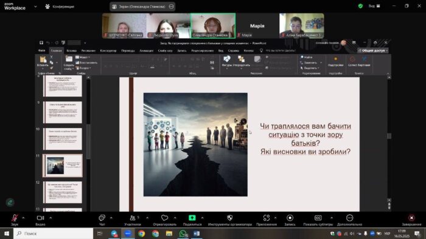Screen dimensions: 426x239
Task: Open Инструменты организатора shield icon
Action: (230, 218)
